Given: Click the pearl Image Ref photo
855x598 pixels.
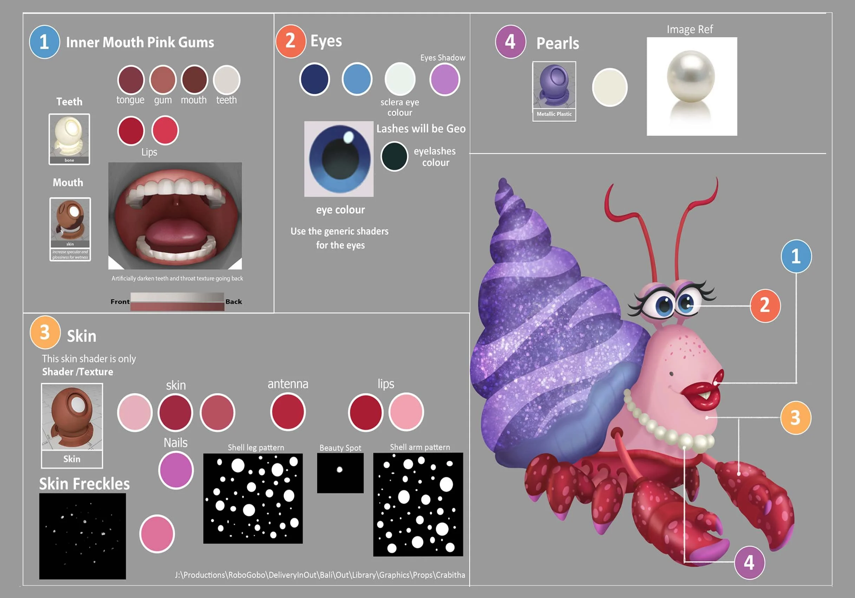Looking at the screenshot, I should point(691,86).
